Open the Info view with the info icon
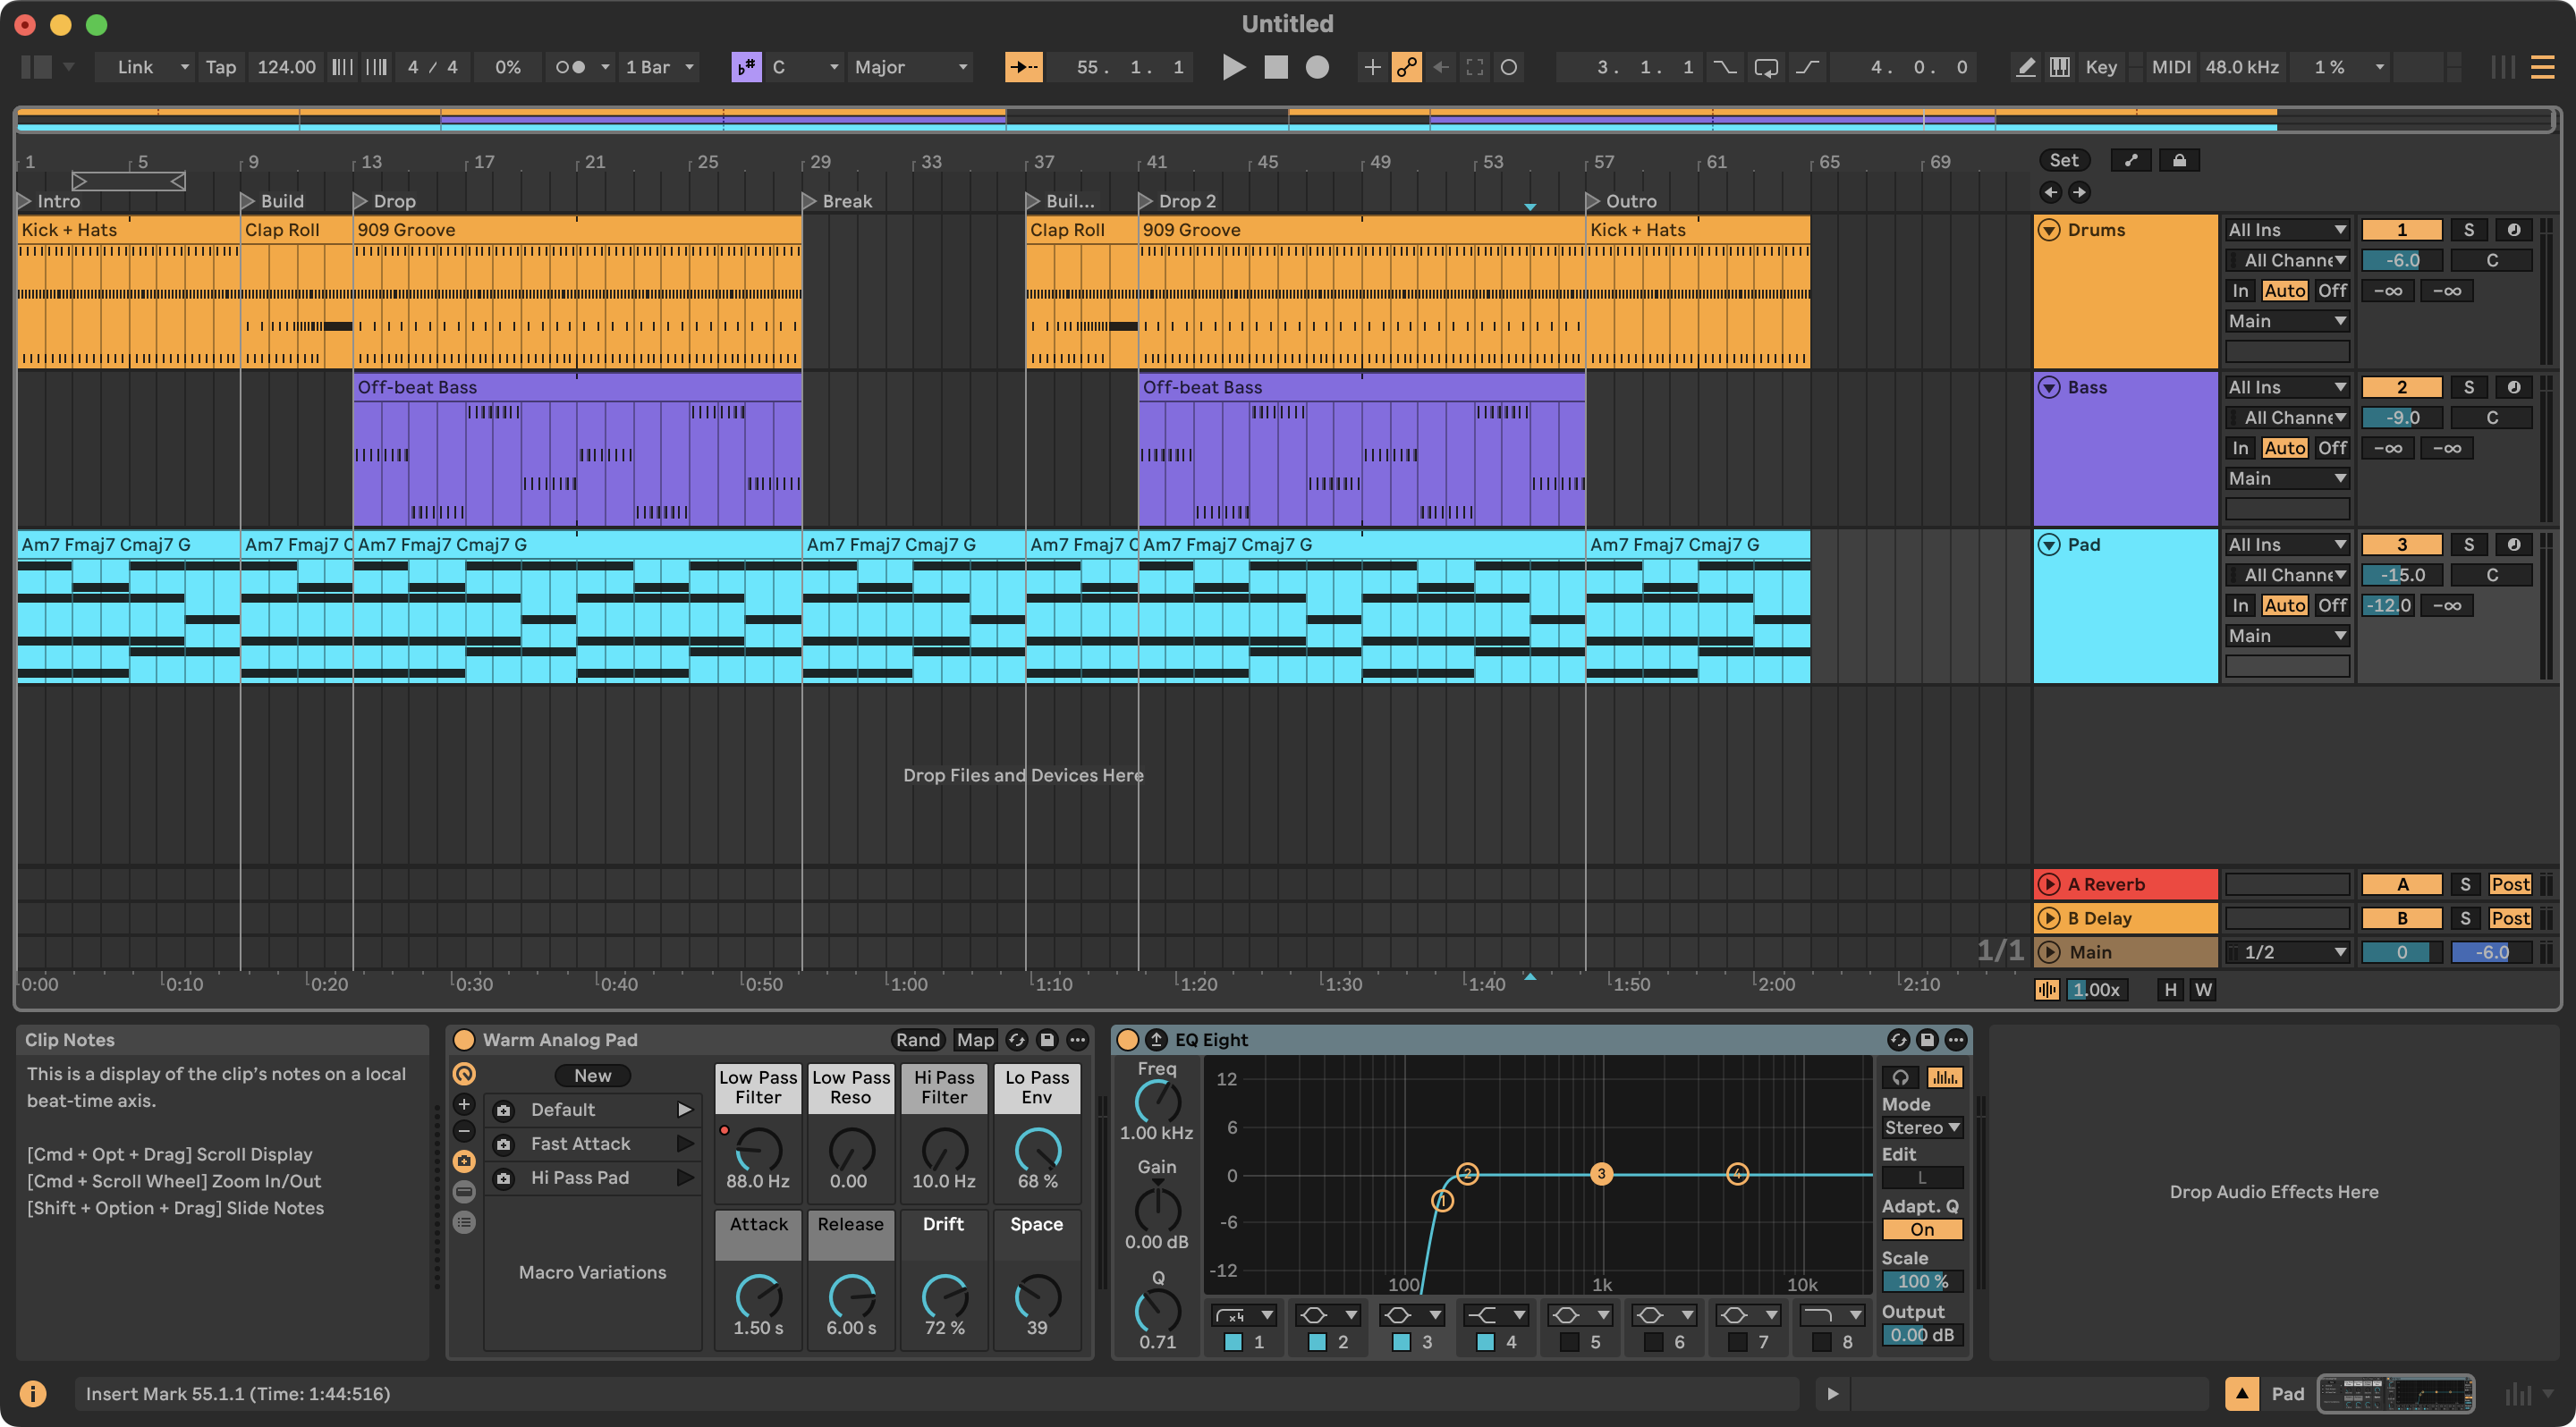Viewport: 2576px width, 1427px height. (32, 1393)
